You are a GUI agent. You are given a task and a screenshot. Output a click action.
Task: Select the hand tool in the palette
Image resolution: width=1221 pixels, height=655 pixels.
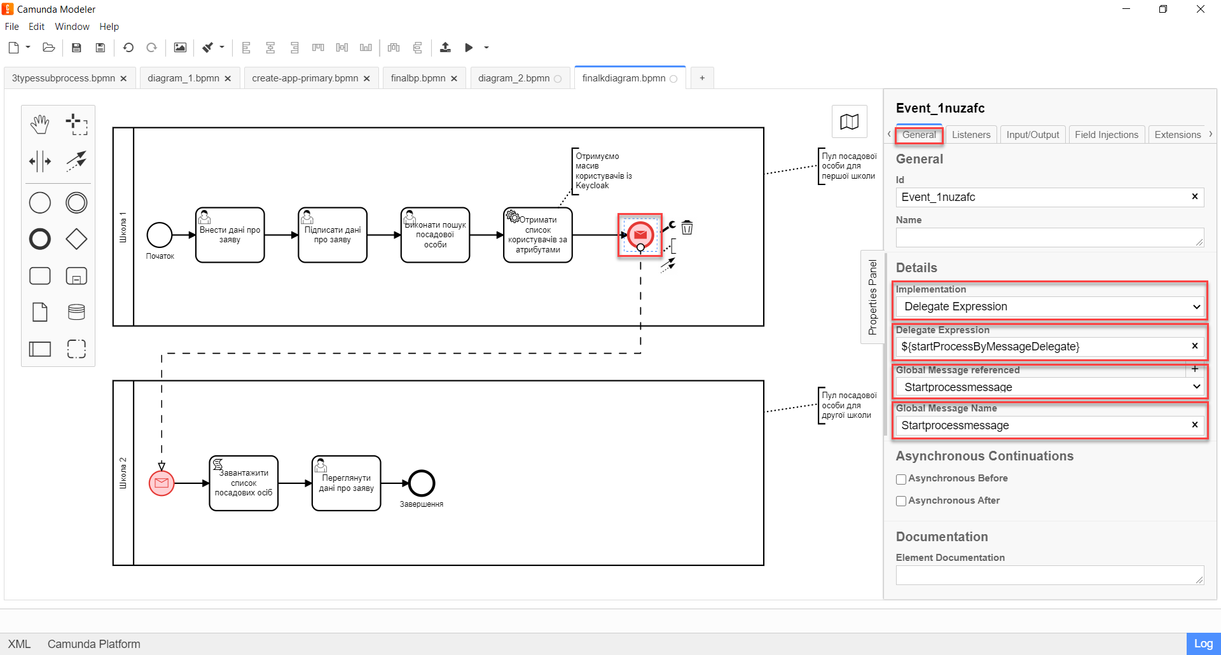pyautogui.click(x=40, y=125)
